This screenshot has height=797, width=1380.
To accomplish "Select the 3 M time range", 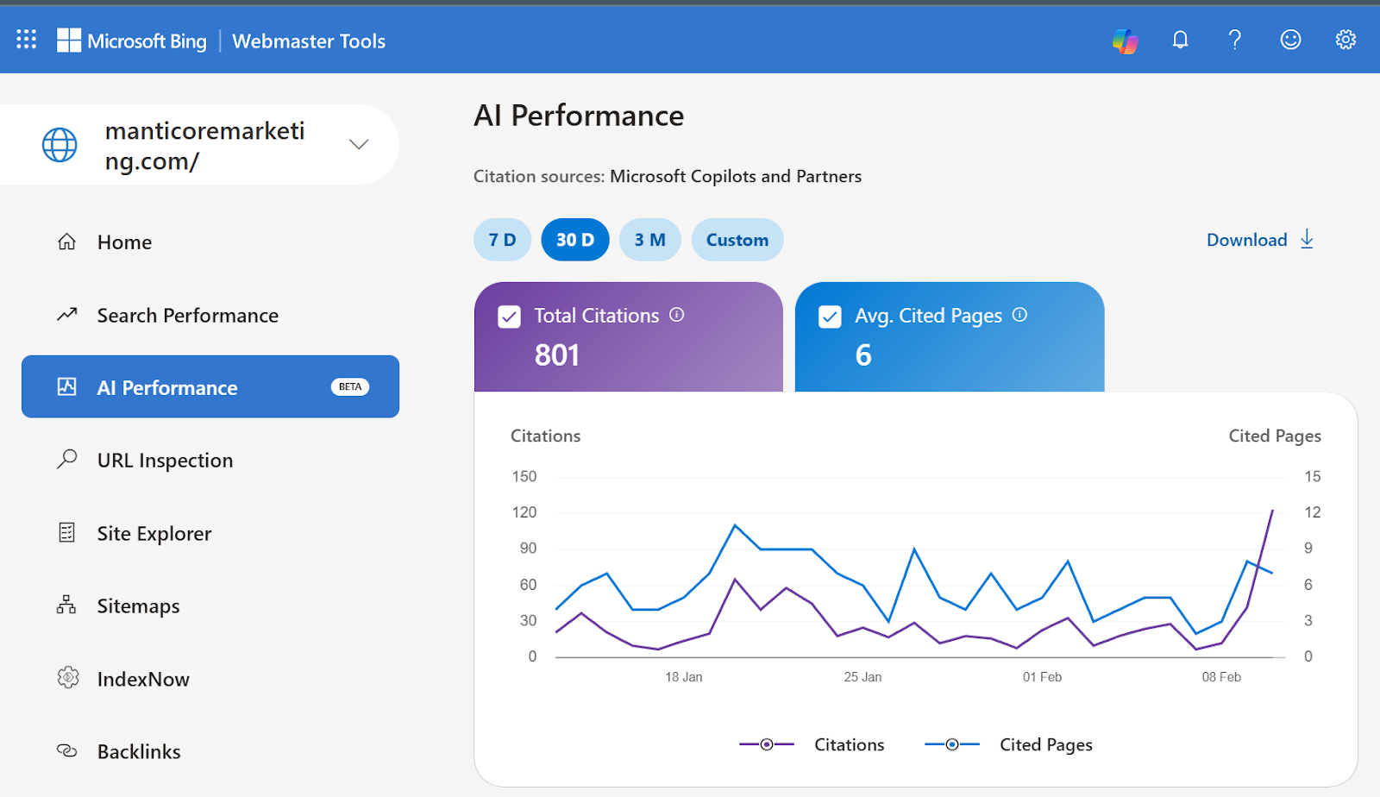I will point(650,240).
